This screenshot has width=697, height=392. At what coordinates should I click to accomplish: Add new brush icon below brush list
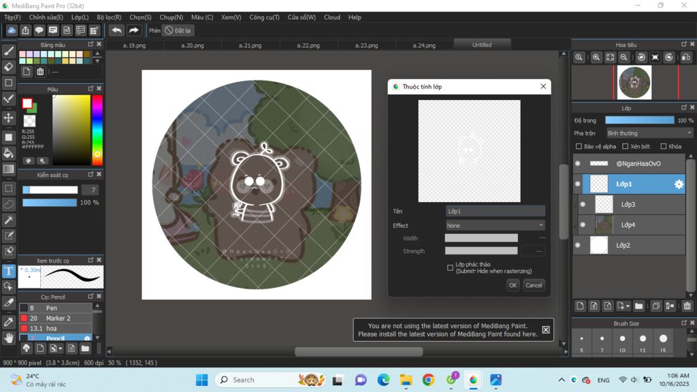click(40, 348)
